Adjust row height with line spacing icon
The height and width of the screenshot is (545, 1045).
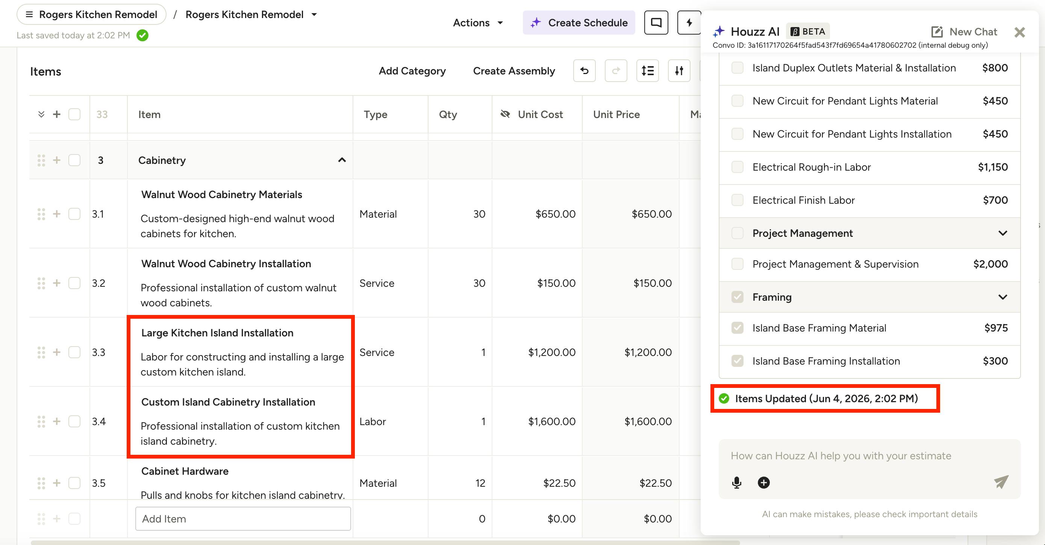647,71
